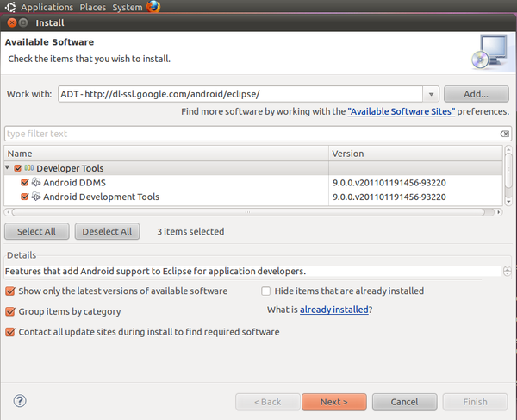Open the Work with dropdown arrow
The image size is (517, 420).
(431, 94)
